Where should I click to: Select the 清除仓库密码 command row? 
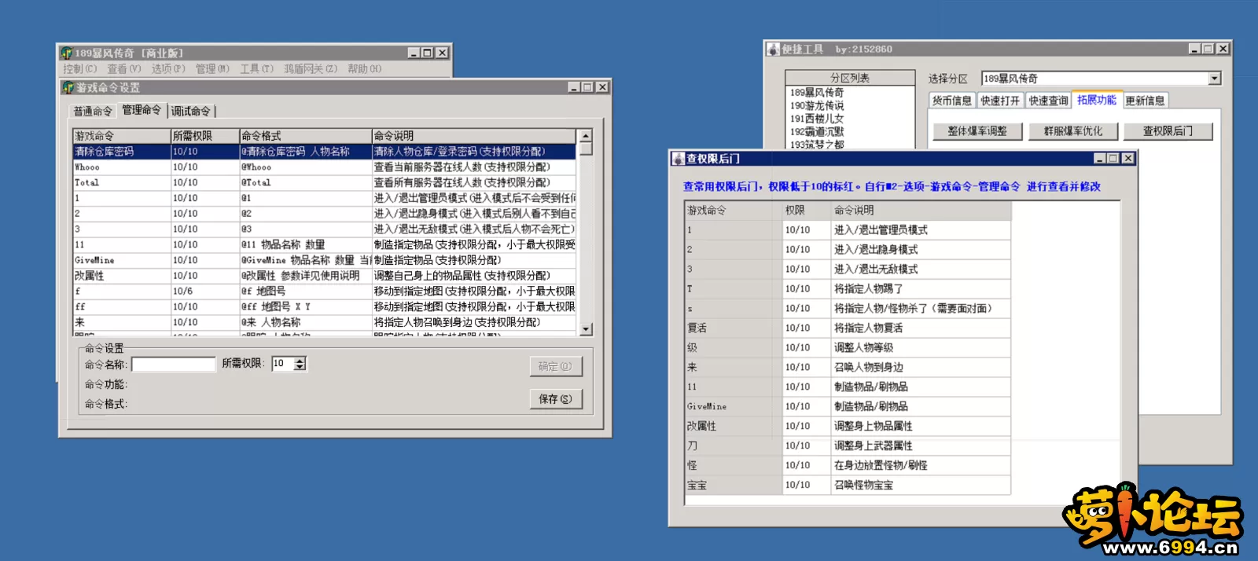(x=325, y=152)
